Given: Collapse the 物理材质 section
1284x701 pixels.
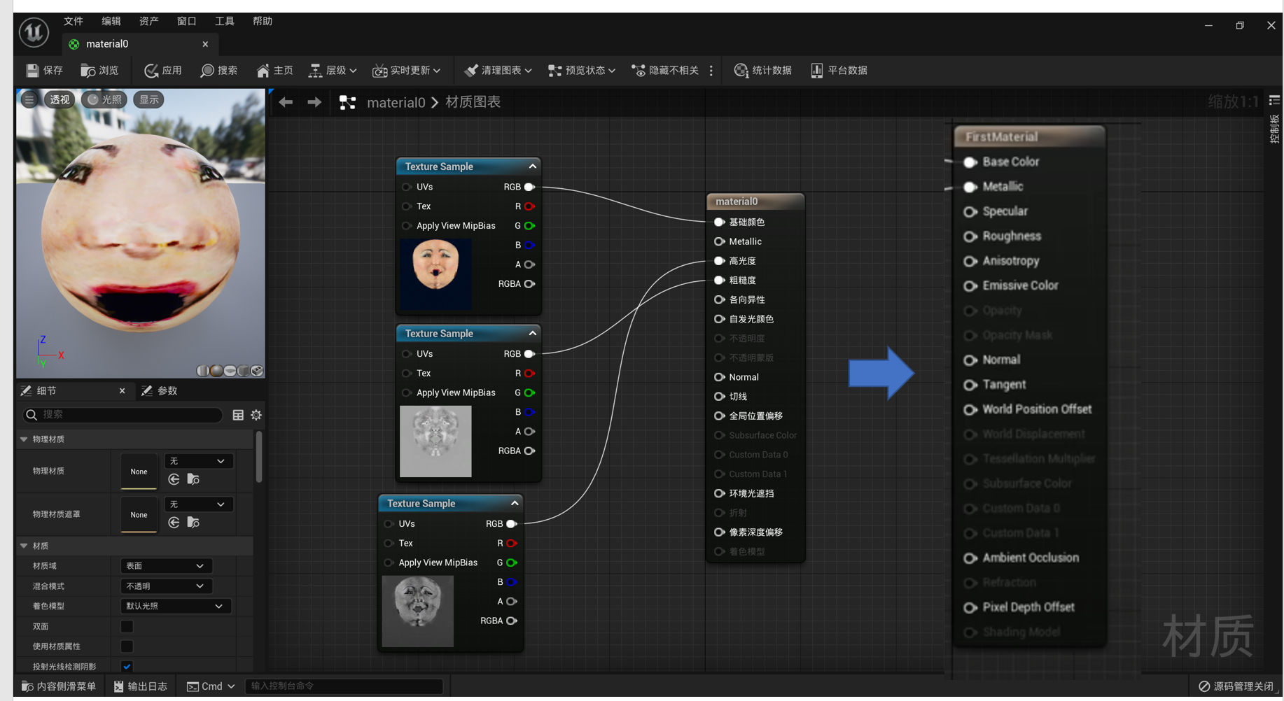Looking at the screenshot, I should (x=24, y=439).
